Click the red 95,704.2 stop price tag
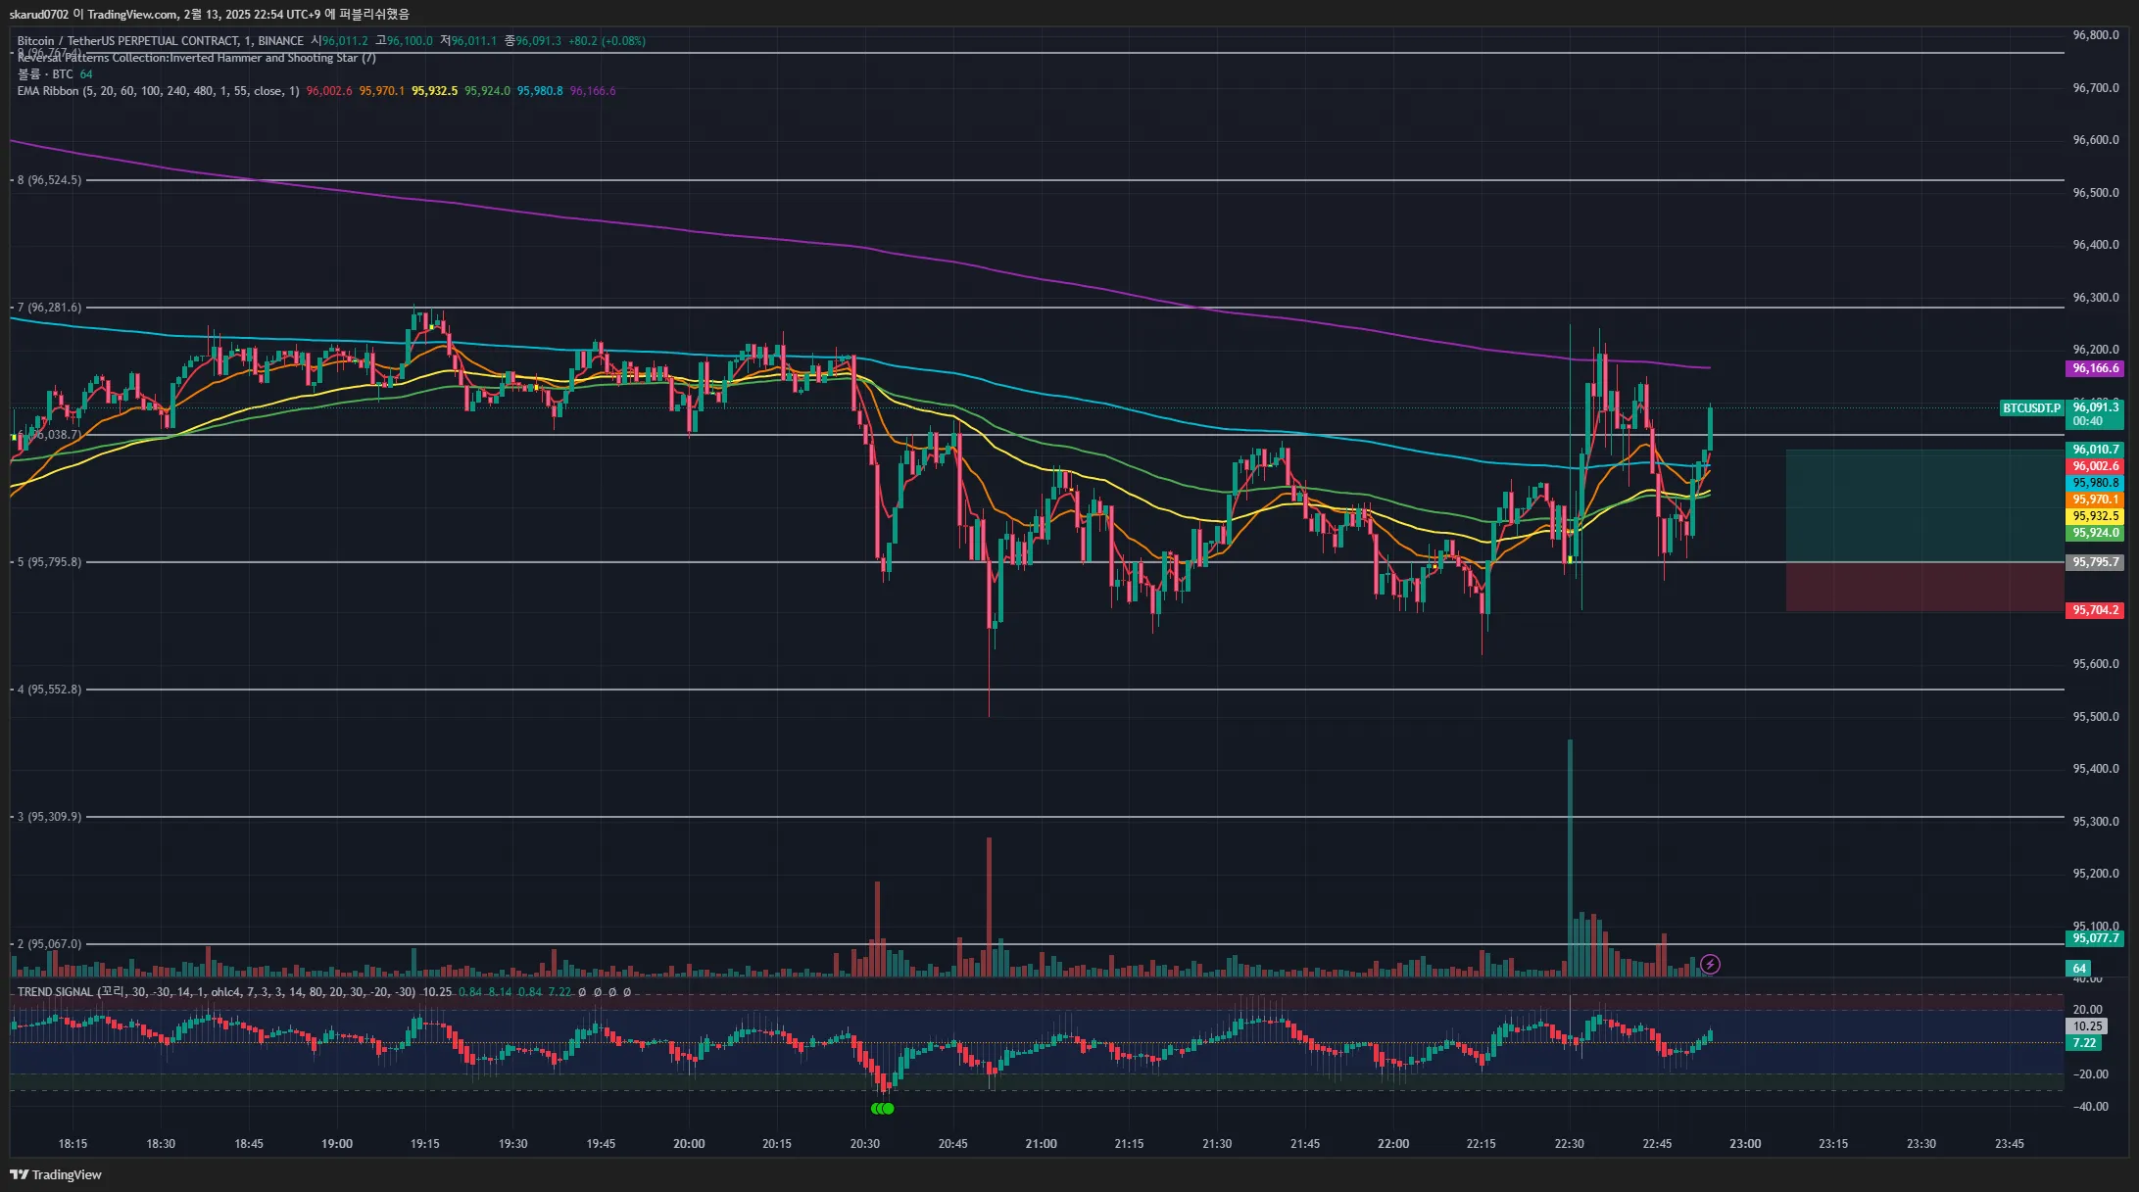This screenshot has width=2139, height=1192. click(2095, 610)
